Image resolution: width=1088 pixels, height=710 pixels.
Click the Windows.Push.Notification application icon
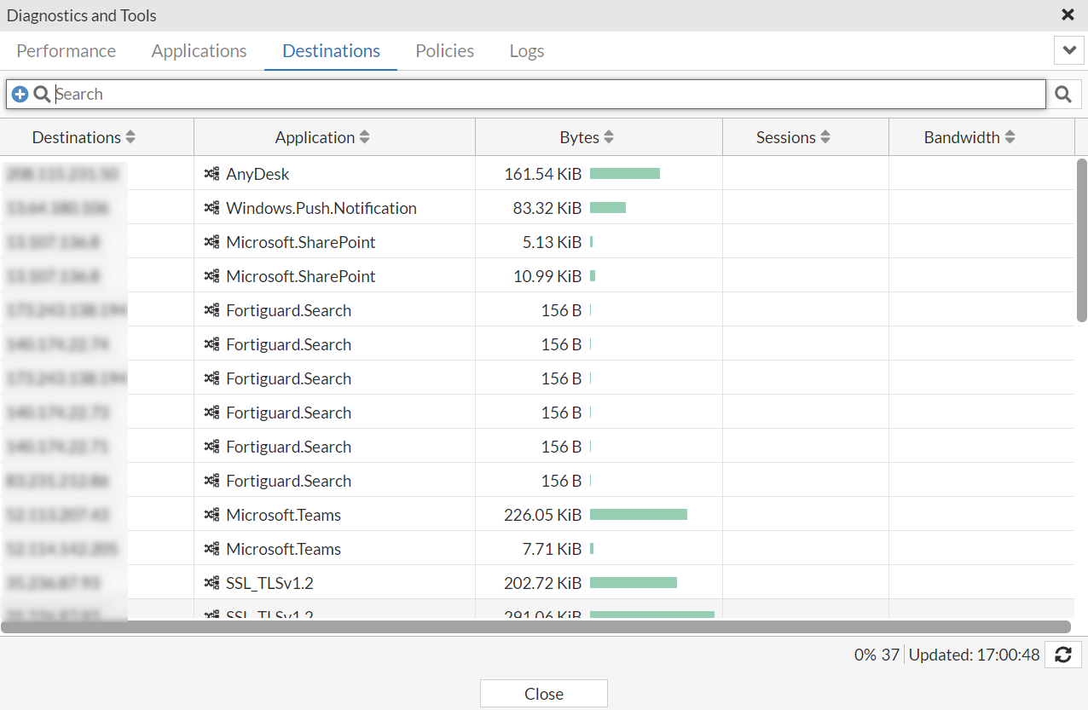coord(212,208)
